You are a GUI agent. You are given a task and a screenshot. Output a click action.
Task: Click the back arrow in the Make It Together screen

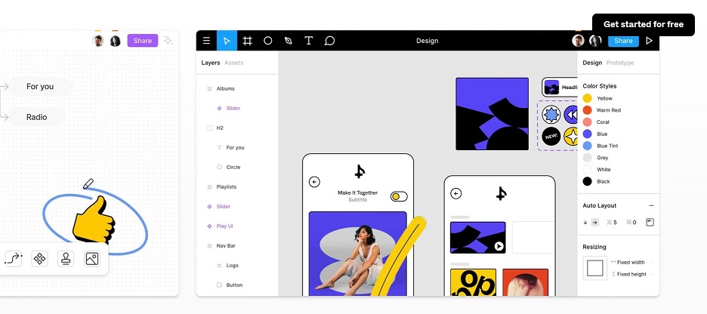[314, 182]
